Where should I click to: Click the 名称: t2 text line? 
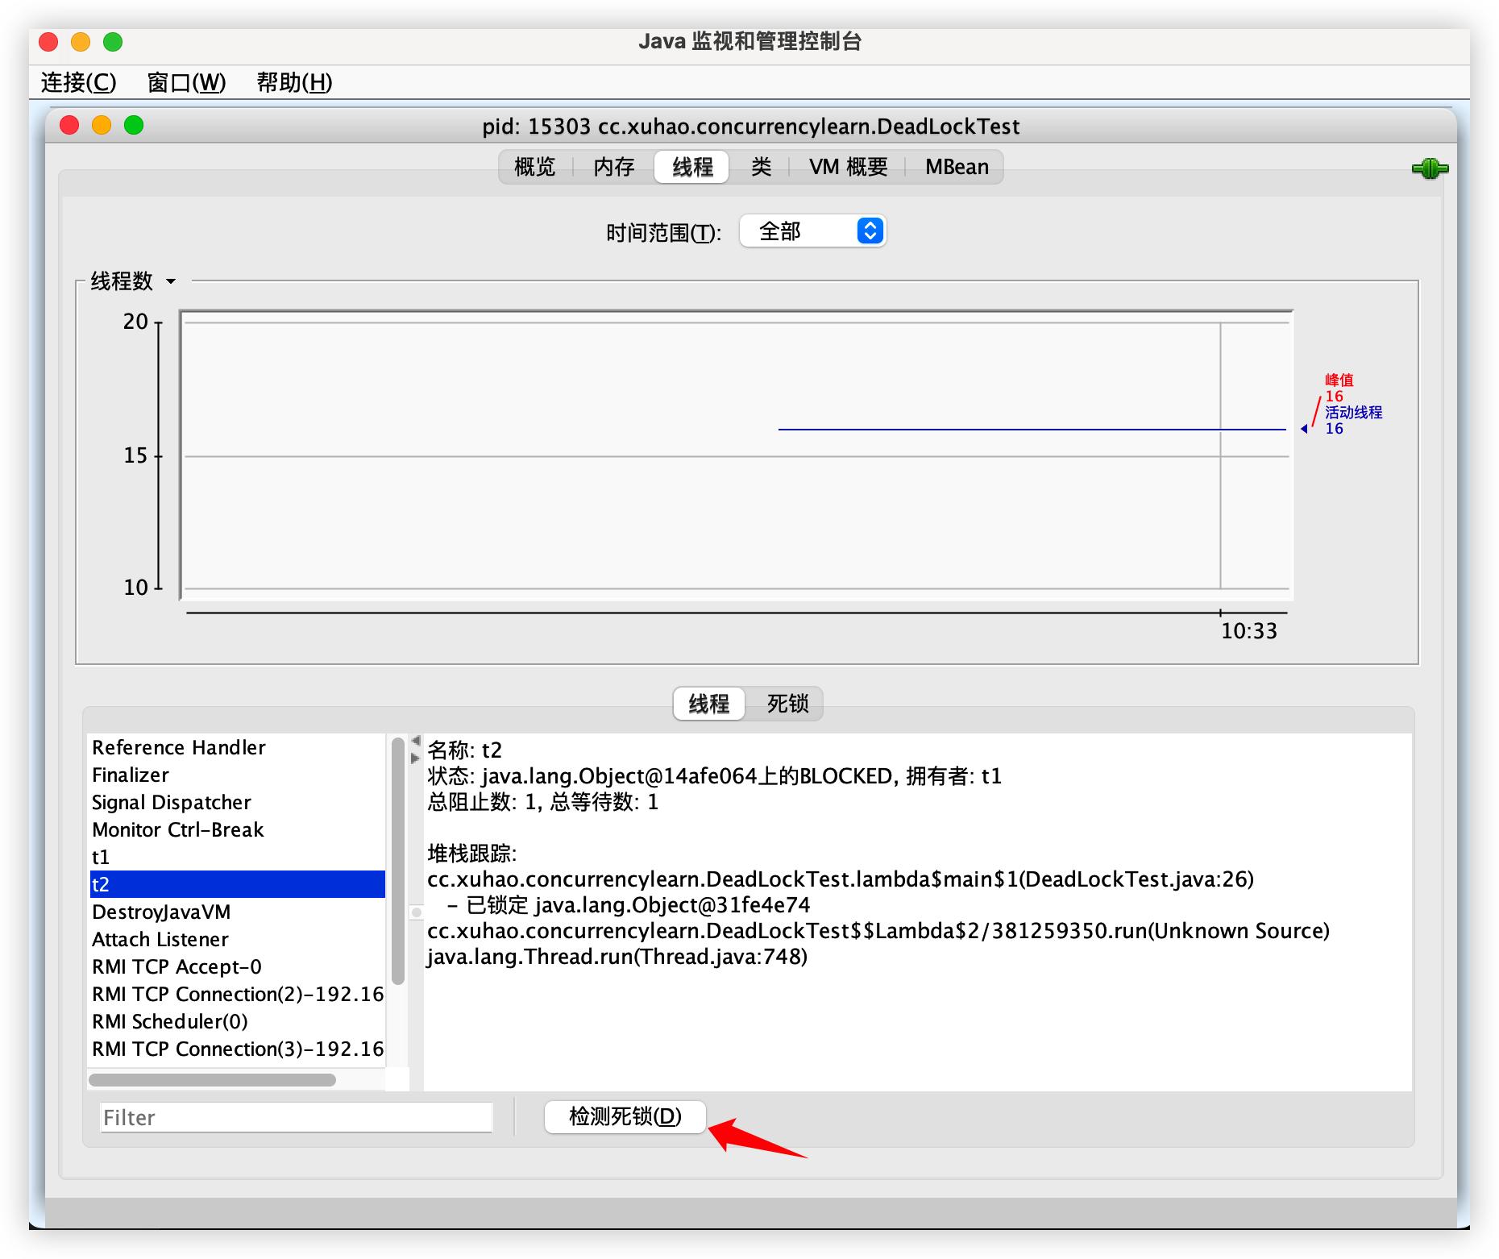(x=464, y=750)
